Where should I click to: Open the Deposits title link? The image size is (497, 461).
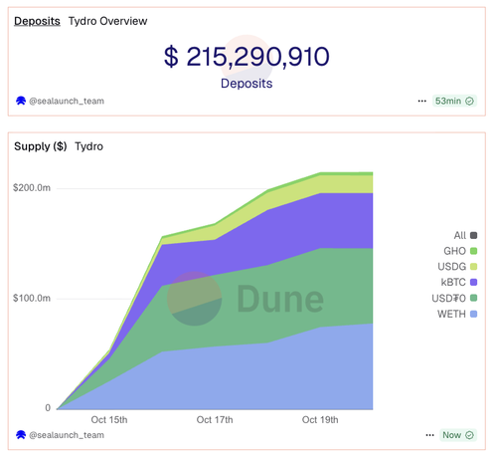pos(37,21)
